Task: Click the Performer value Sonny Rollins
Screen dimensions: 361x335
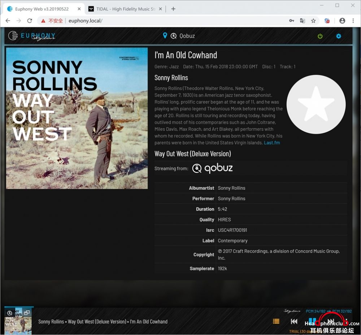Action: [x=231, y=199]
